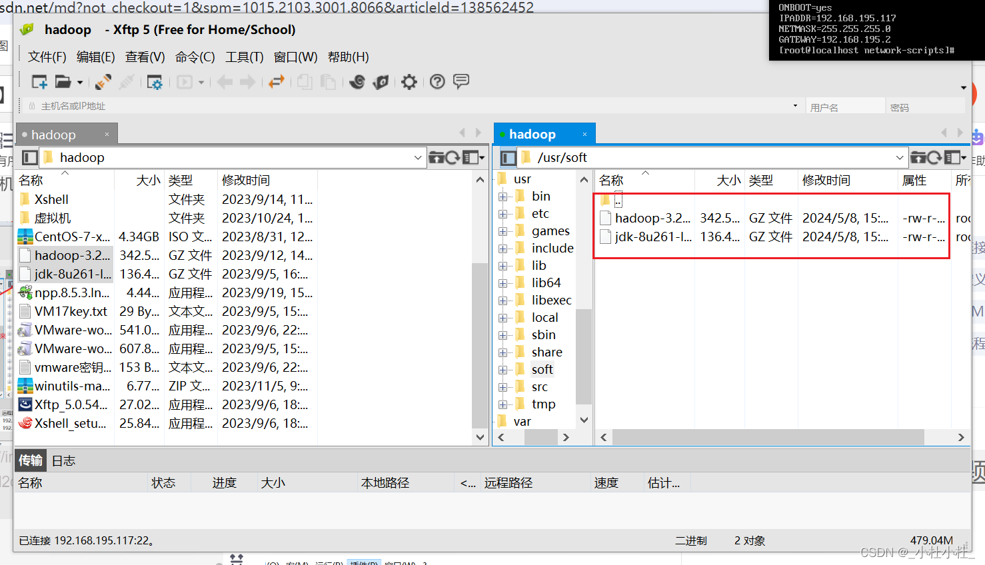Click local pane vertical scrollbar down arrow
The width and height of the screenshot is (985, 565).
(480, 437)
